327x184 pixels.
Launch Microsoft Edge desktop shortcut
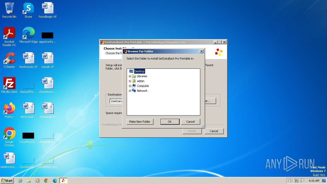click(28, 35)
